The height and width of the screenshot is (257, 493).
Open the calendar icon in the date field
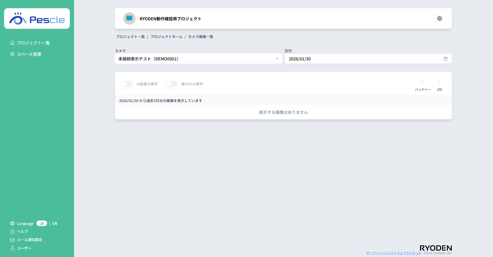tap(445, 59)
